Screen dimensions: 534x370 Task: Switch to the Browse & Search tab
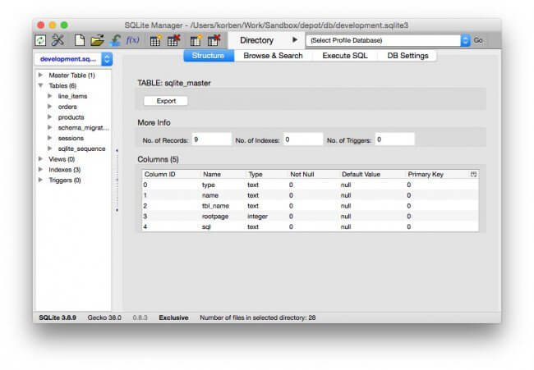273,56
